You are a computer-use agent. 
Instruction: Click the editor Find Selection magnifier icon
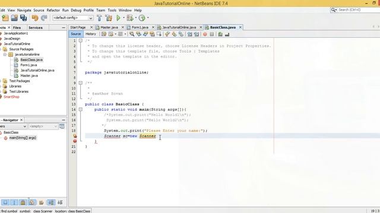pos(132,34)
